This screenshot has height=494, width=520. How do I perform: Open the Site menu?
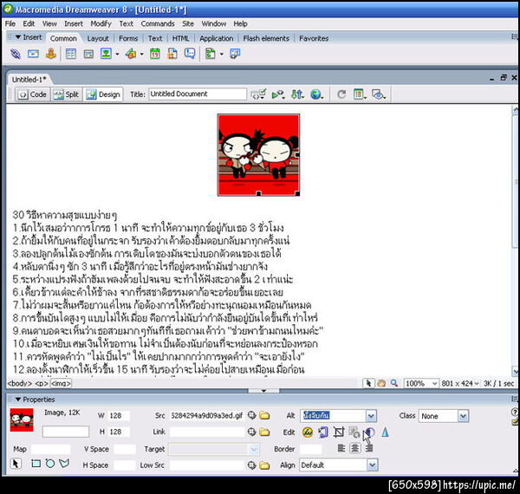[188, 23]
